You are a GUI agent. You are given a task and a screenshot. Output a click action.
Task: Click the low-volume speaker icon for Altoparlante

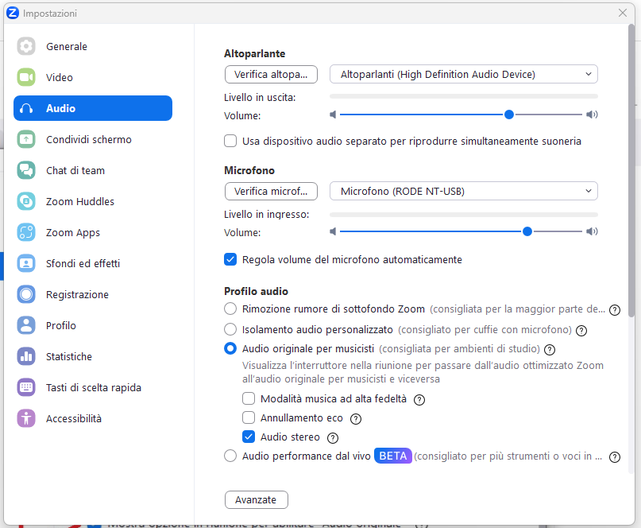point(333,115)
